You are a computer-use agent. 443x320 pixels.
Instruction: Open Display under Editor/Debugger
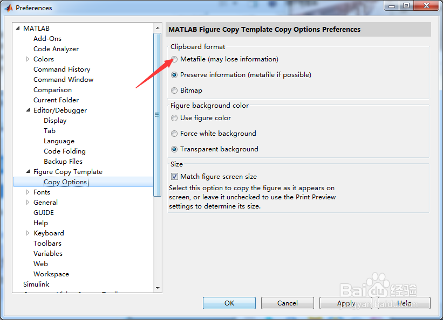(x=55, y=121)
